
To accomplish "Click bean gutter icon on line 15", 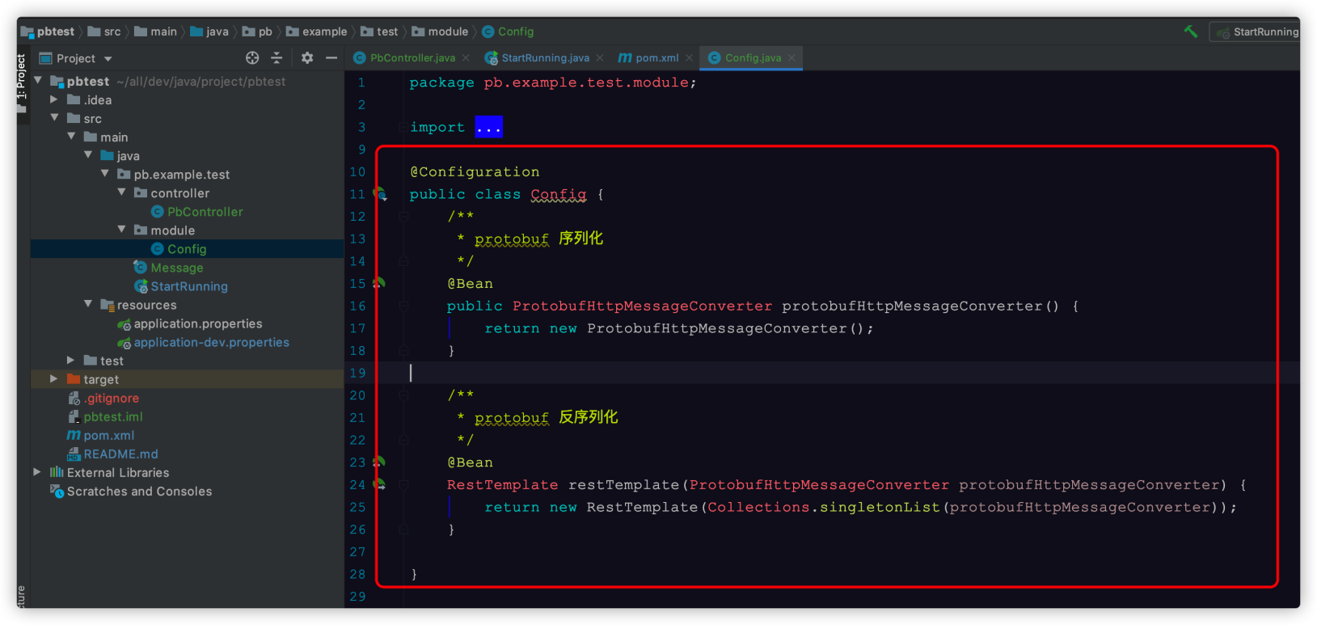I will (379, 283).
